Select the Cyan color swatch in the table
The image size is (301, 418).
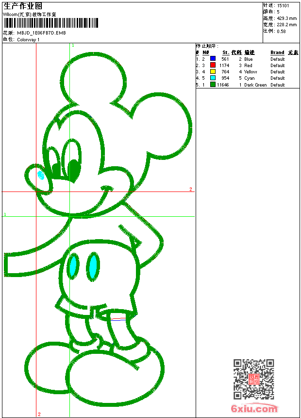click(213, 78)
